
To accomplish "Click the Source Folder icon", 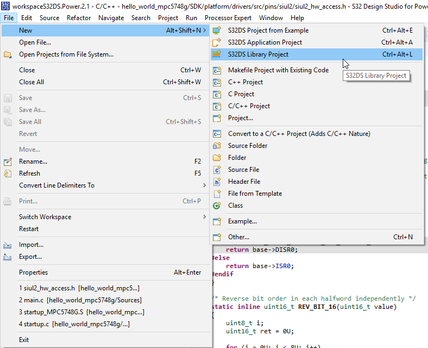I will (x=217, y=146).
